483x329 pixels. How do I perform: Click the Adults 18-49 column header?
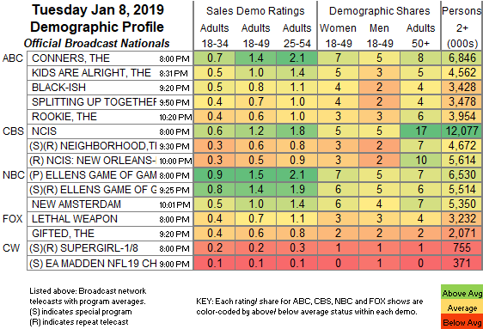point(255,36)
